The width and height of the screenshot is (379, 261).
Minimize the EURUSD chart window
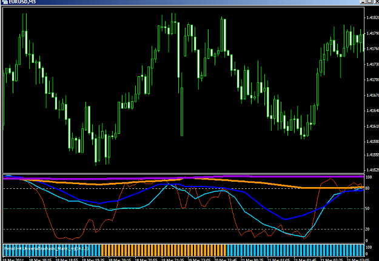(363, 2)
